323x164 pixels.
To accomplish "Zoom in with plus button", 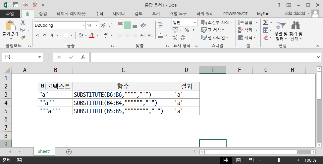I will click(298, 160).
